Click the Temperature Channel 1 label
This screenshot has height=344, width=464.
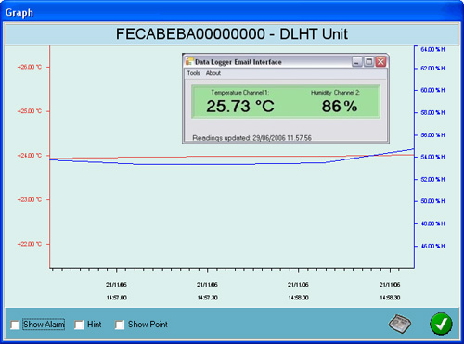(240, 93)
